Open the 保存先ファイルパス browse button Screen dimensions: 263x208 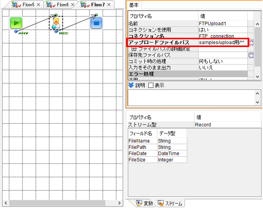251,55
